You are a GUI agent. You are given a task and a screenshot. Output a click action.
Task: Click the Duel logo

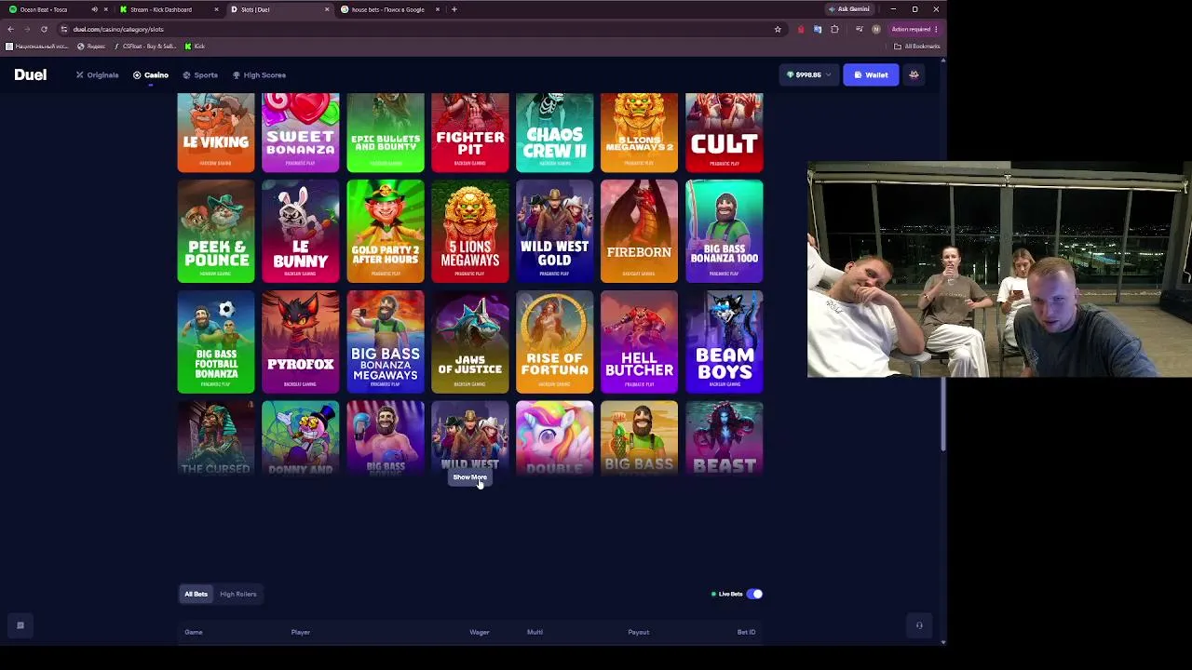coord(30,74)
